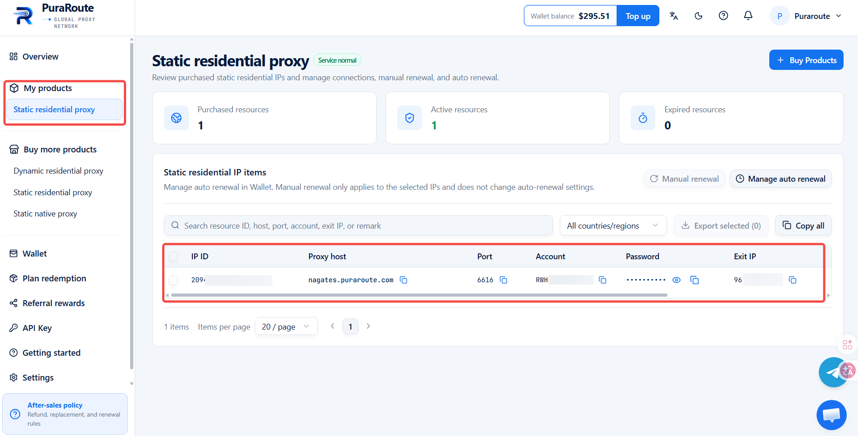The width and height of the screenshot is (858, 436).
Task: Open the After-sales policy card
Action: pos(65,414)
